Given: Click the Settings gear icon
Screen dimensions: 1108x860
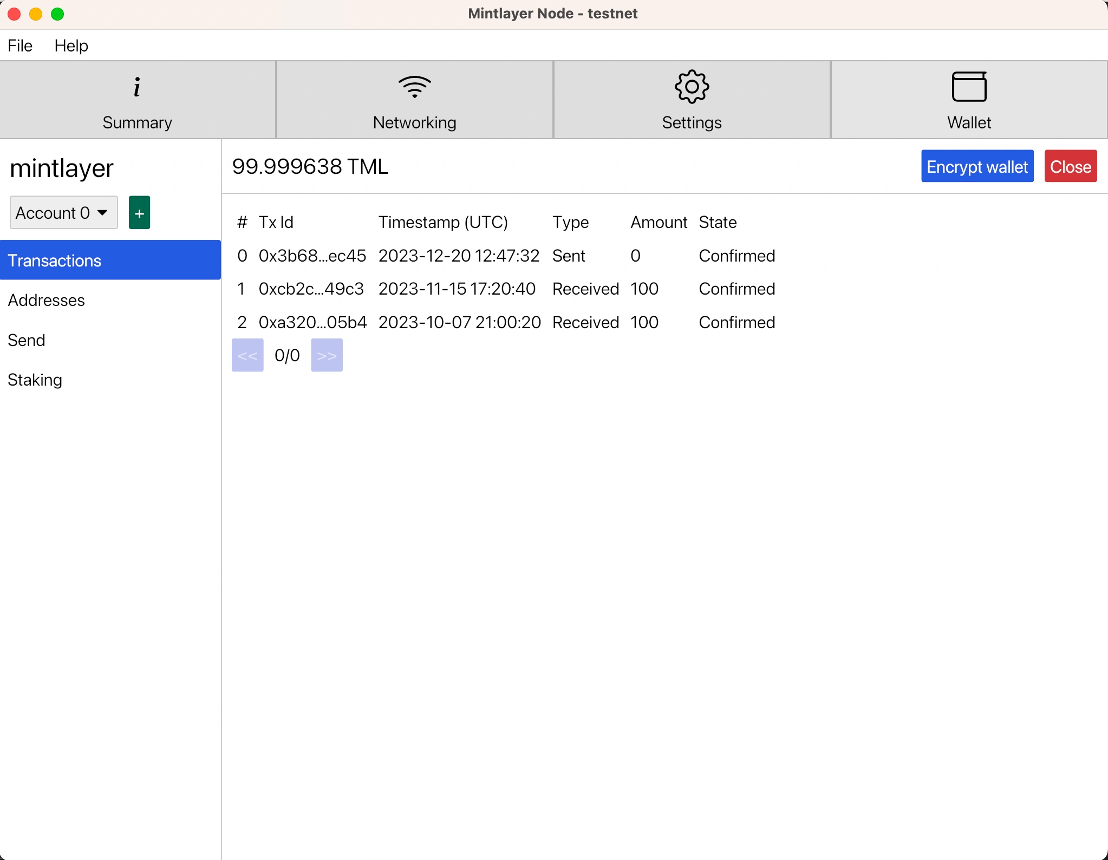Looking at the screenshot, I should pos(692,87).
